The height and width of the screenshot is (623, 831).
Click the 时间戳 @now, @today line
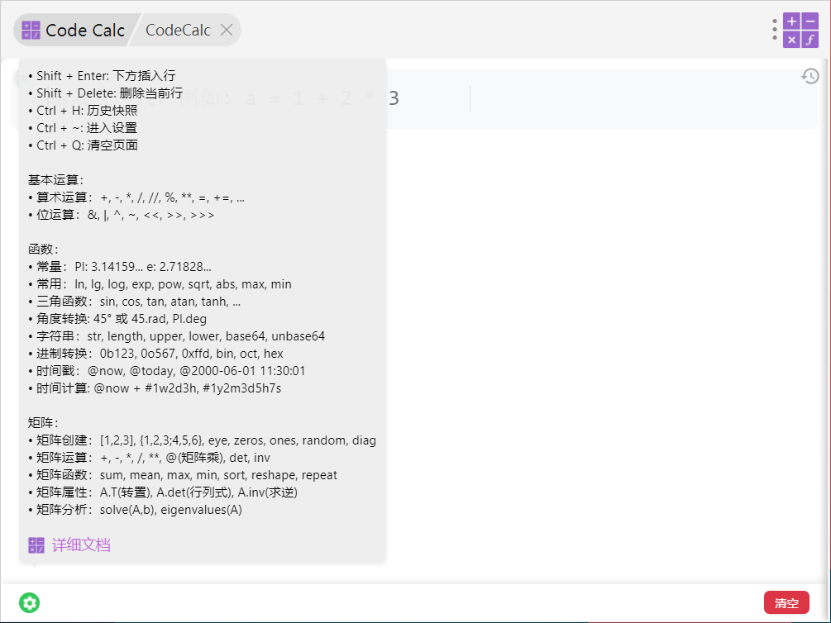166,371
